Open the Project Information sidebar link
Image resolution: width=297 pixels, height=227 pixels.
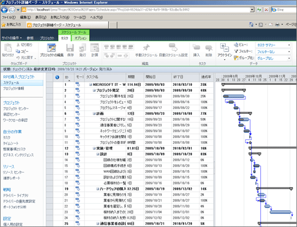click(14, 88)
